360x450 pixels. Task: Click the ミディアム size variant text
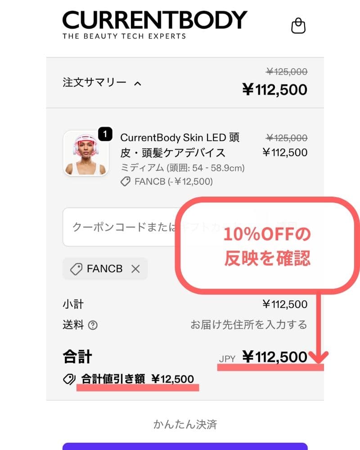(182, 168)
